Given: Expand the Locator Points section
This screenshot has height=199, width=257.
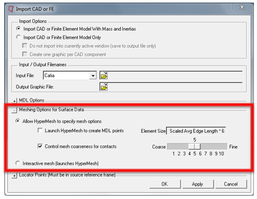Looking at the screenshot, I should tap(15, 176).
